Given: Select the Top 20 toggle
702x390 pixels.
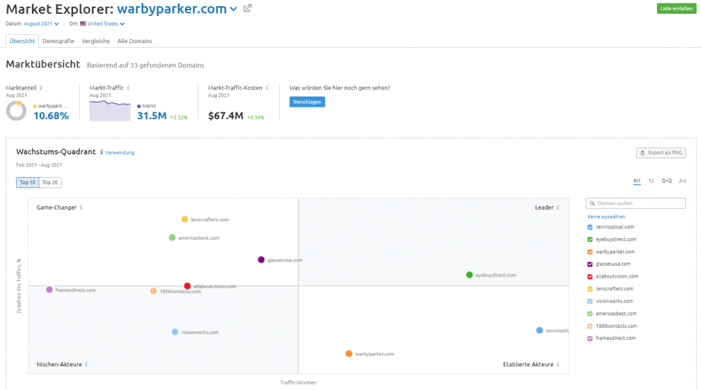Looking at the screenshot, I should point(50,183).
